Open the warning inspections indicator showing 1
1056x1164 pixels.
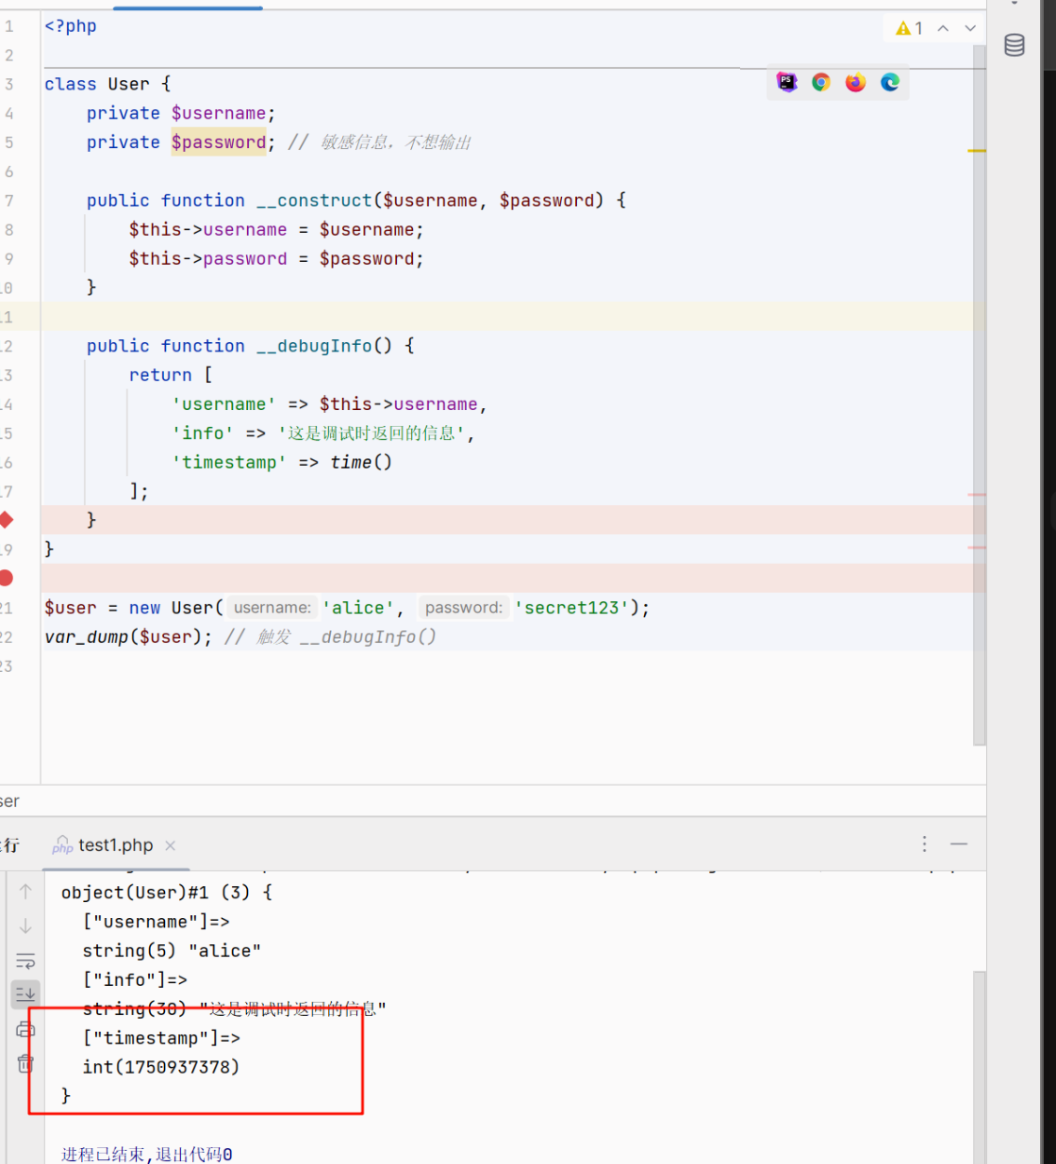click(909, 28)
